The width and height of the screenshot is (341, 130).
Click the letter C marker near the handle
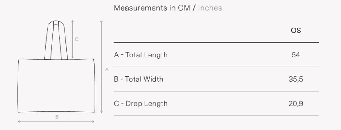coord(77,39)
